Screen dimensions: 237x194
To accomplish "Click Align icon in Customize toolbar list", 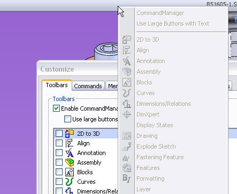I will [70, 143].
